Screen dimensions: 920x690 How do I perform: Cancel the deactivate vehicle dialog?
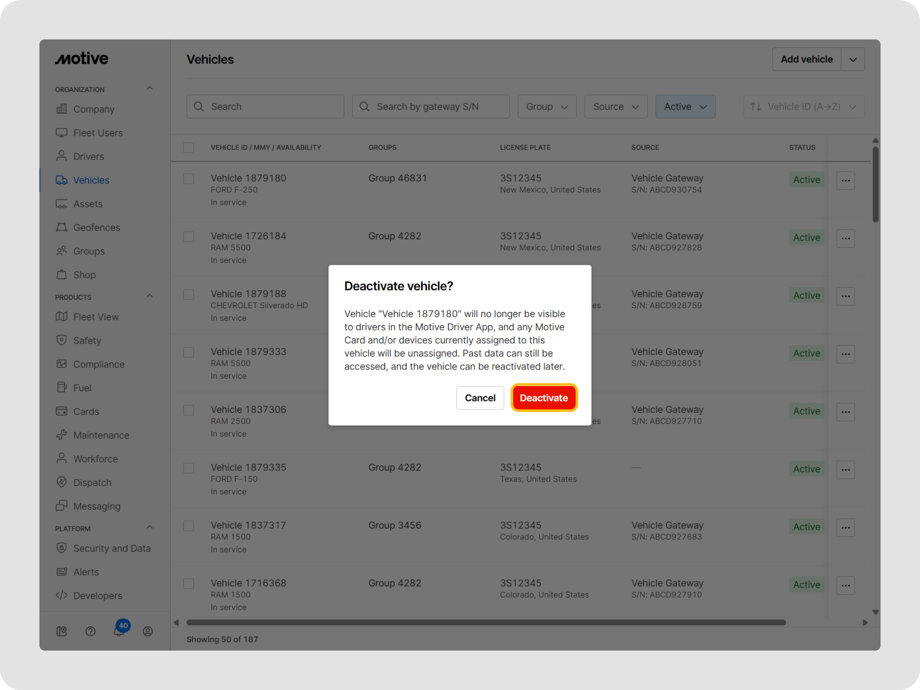coord(480,398)
